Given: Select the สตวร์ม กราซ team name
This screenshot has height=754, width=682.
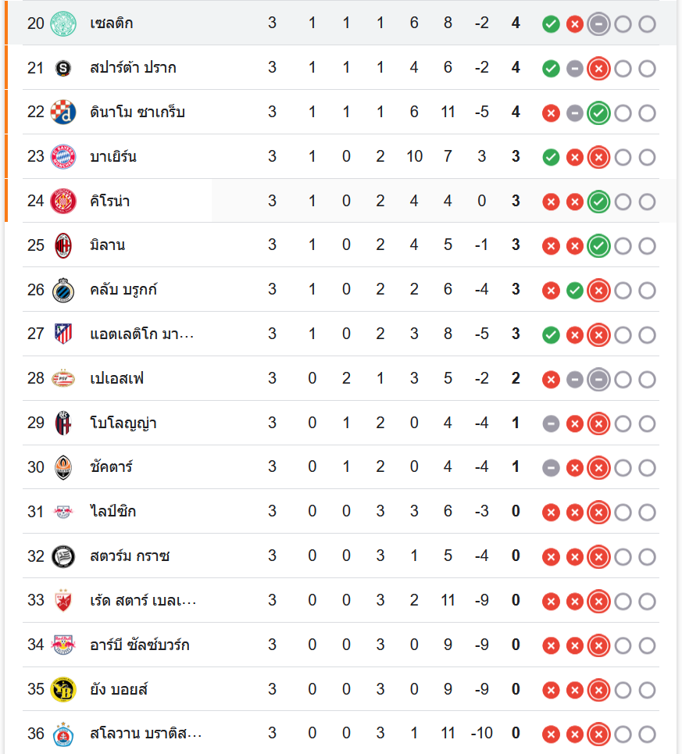Looking at the screenshot, I should point(130,556).
